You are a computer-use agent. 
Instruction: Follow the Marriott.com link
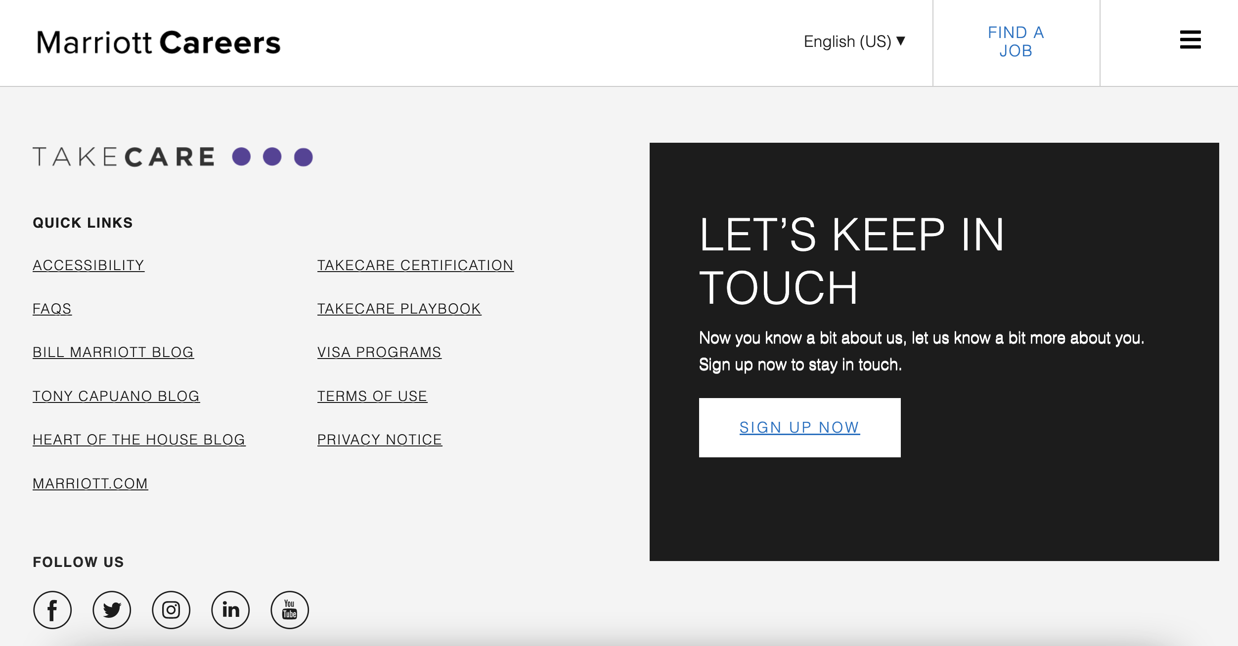[90, 484]
